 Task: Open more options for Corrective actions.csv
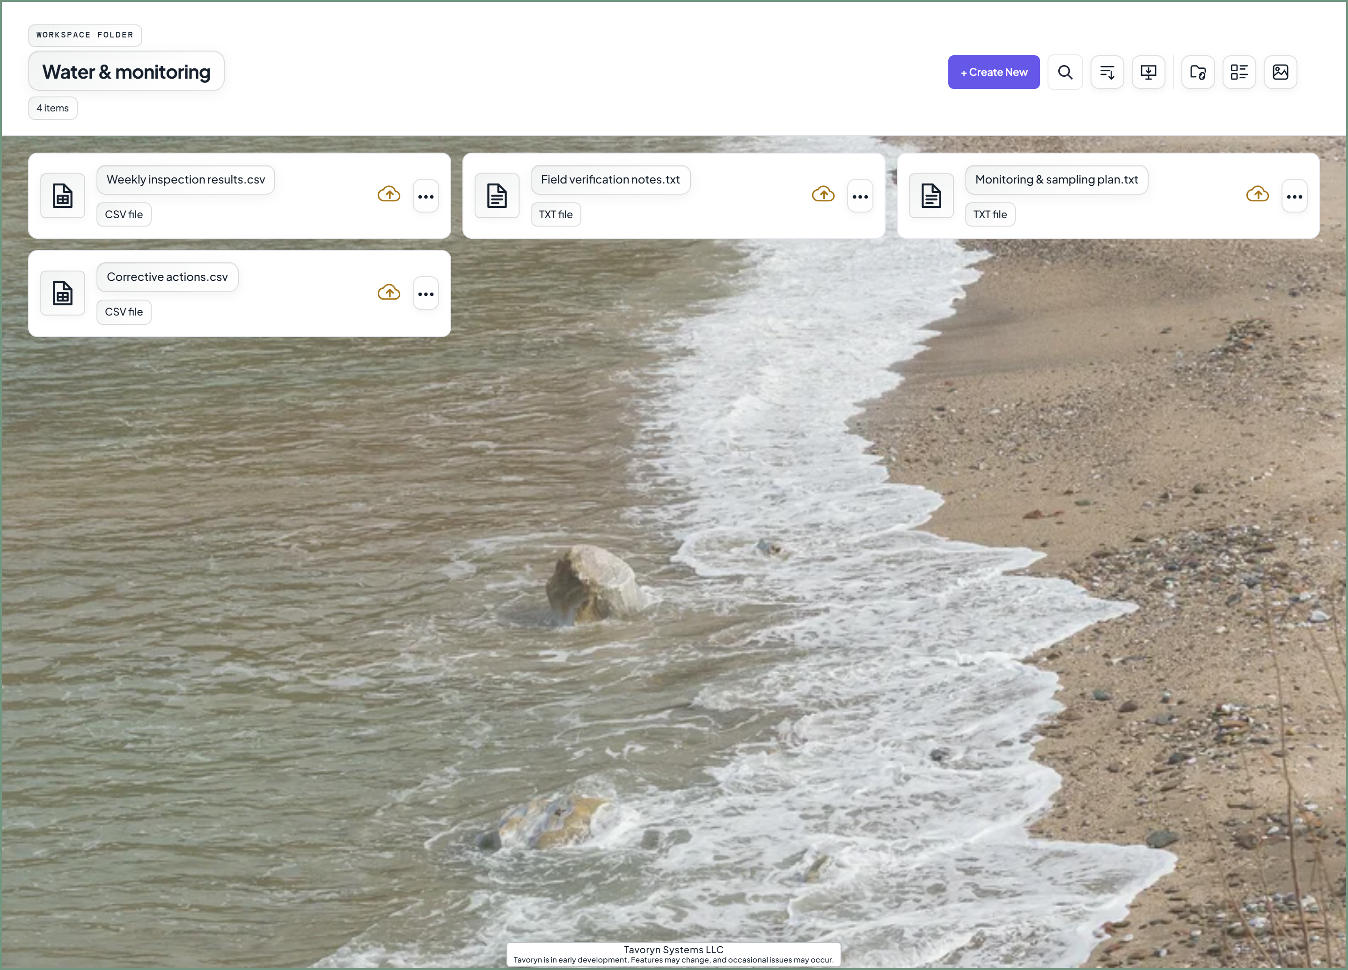tap(425, 294)
